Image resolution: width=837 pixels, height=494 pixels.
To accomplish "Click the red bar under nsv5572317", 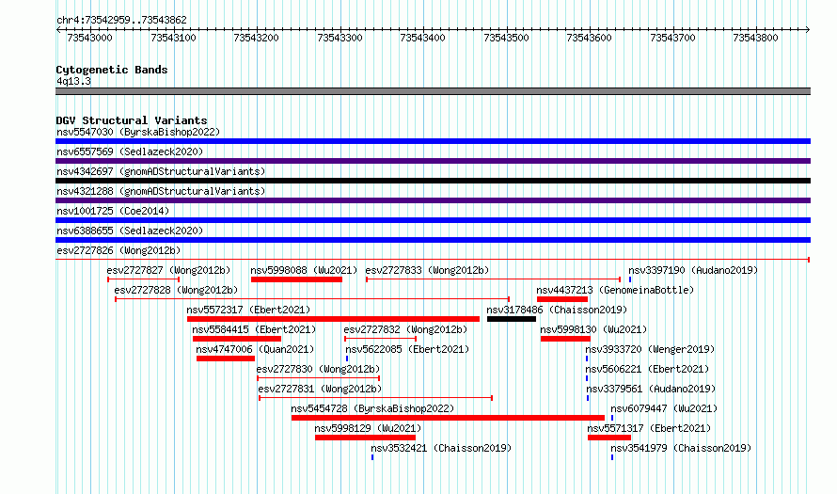I will click(x=333, y=319).
